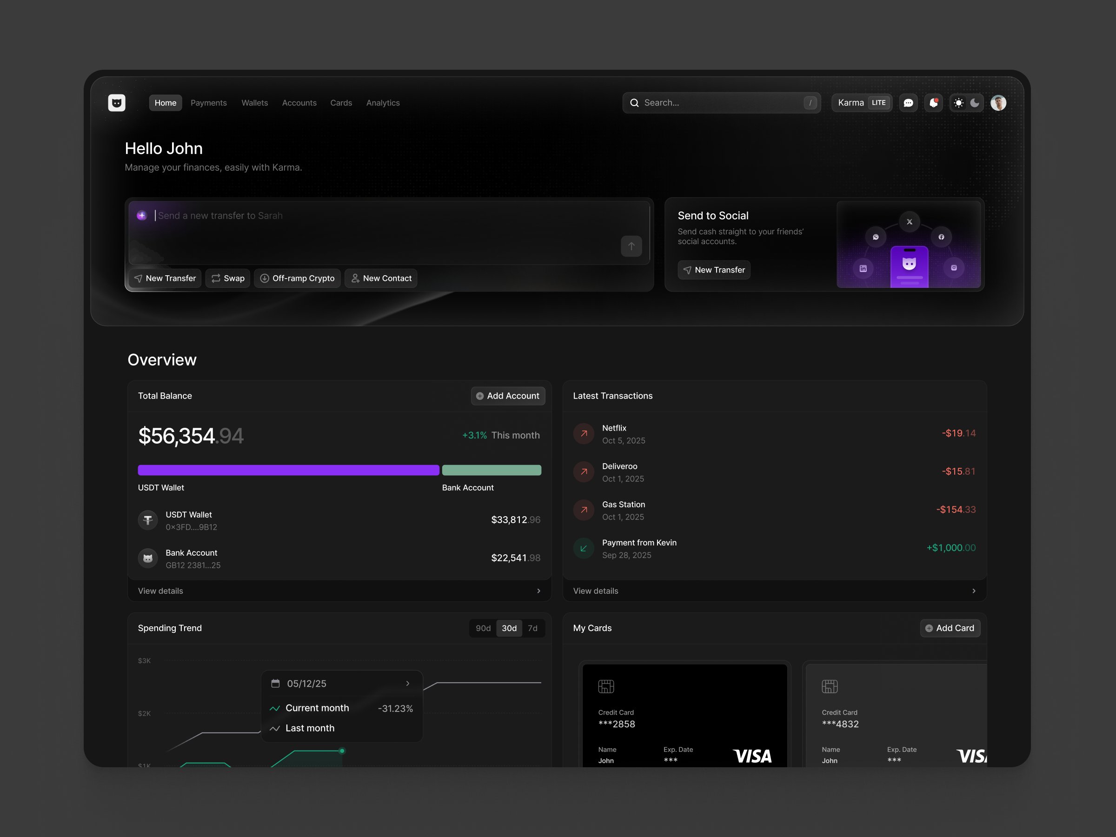The width and height of the screenshot is (1116, 837).
Task: Open the user profile avatar
Action: [x=998, y=103]
